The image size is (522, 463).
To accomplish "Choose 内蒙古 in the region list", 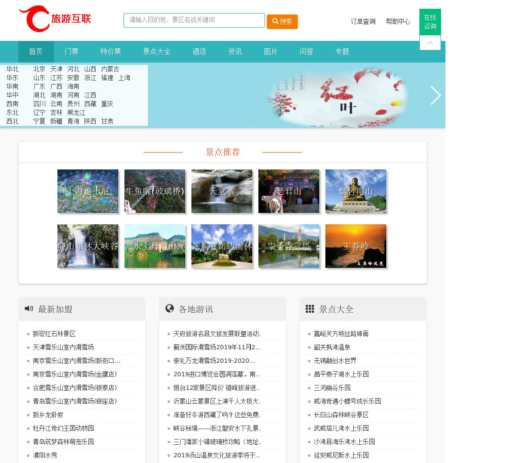I will coord(110,69).
